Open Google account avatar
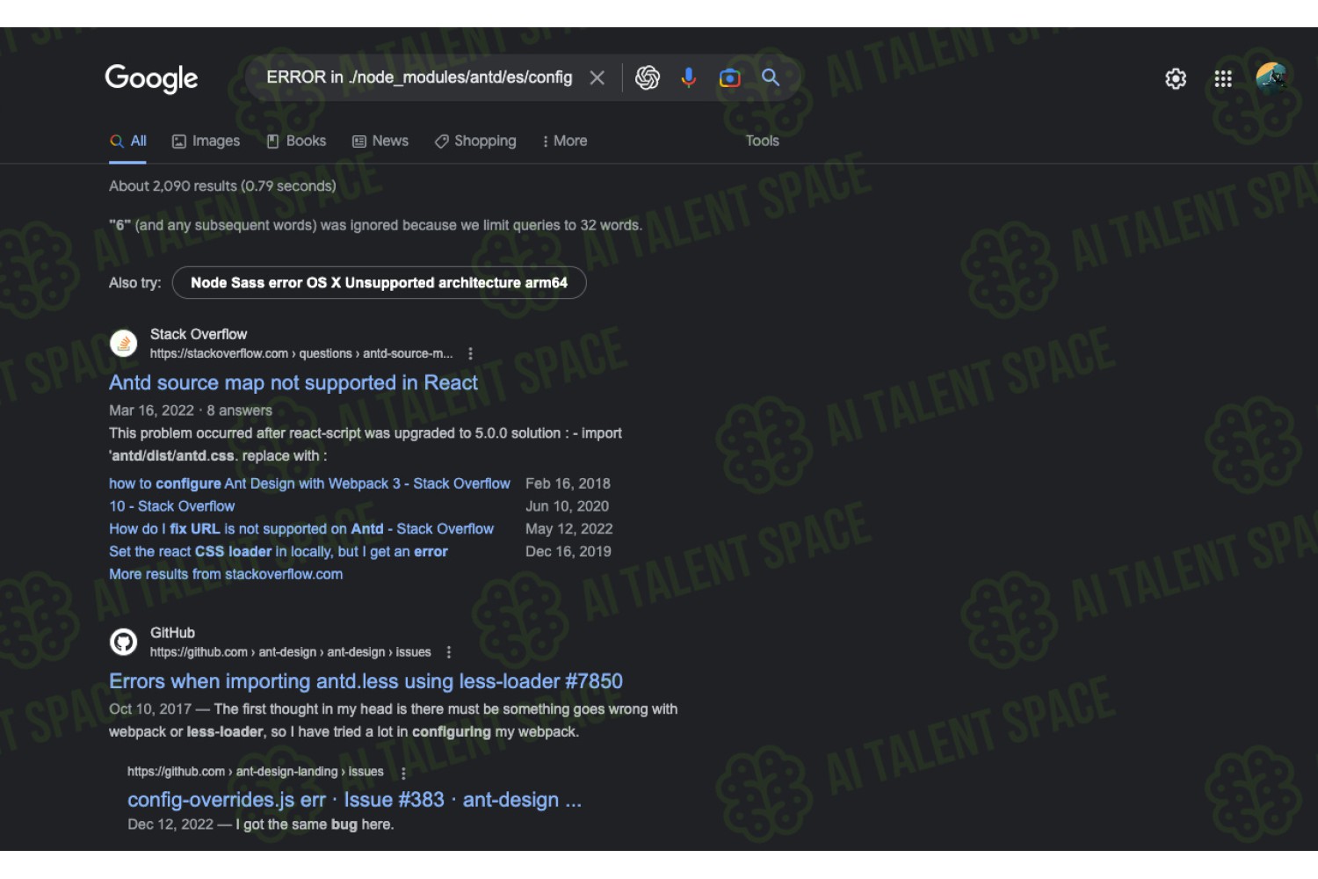1318x879 pixels. tap(1271, 78)
